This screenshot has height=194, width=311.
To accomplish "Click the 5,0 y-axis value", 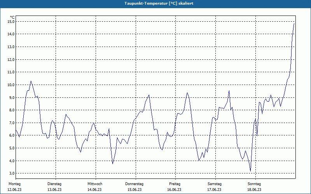I will pos(12,148).
